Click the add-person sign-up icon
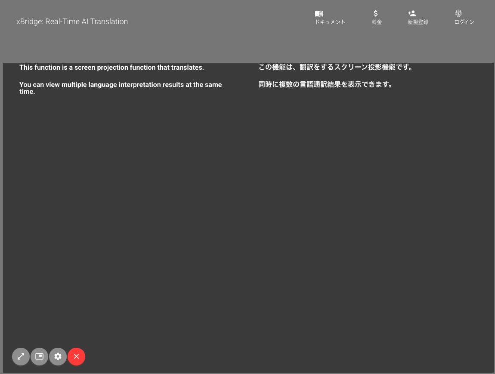 tap(412, 14)
